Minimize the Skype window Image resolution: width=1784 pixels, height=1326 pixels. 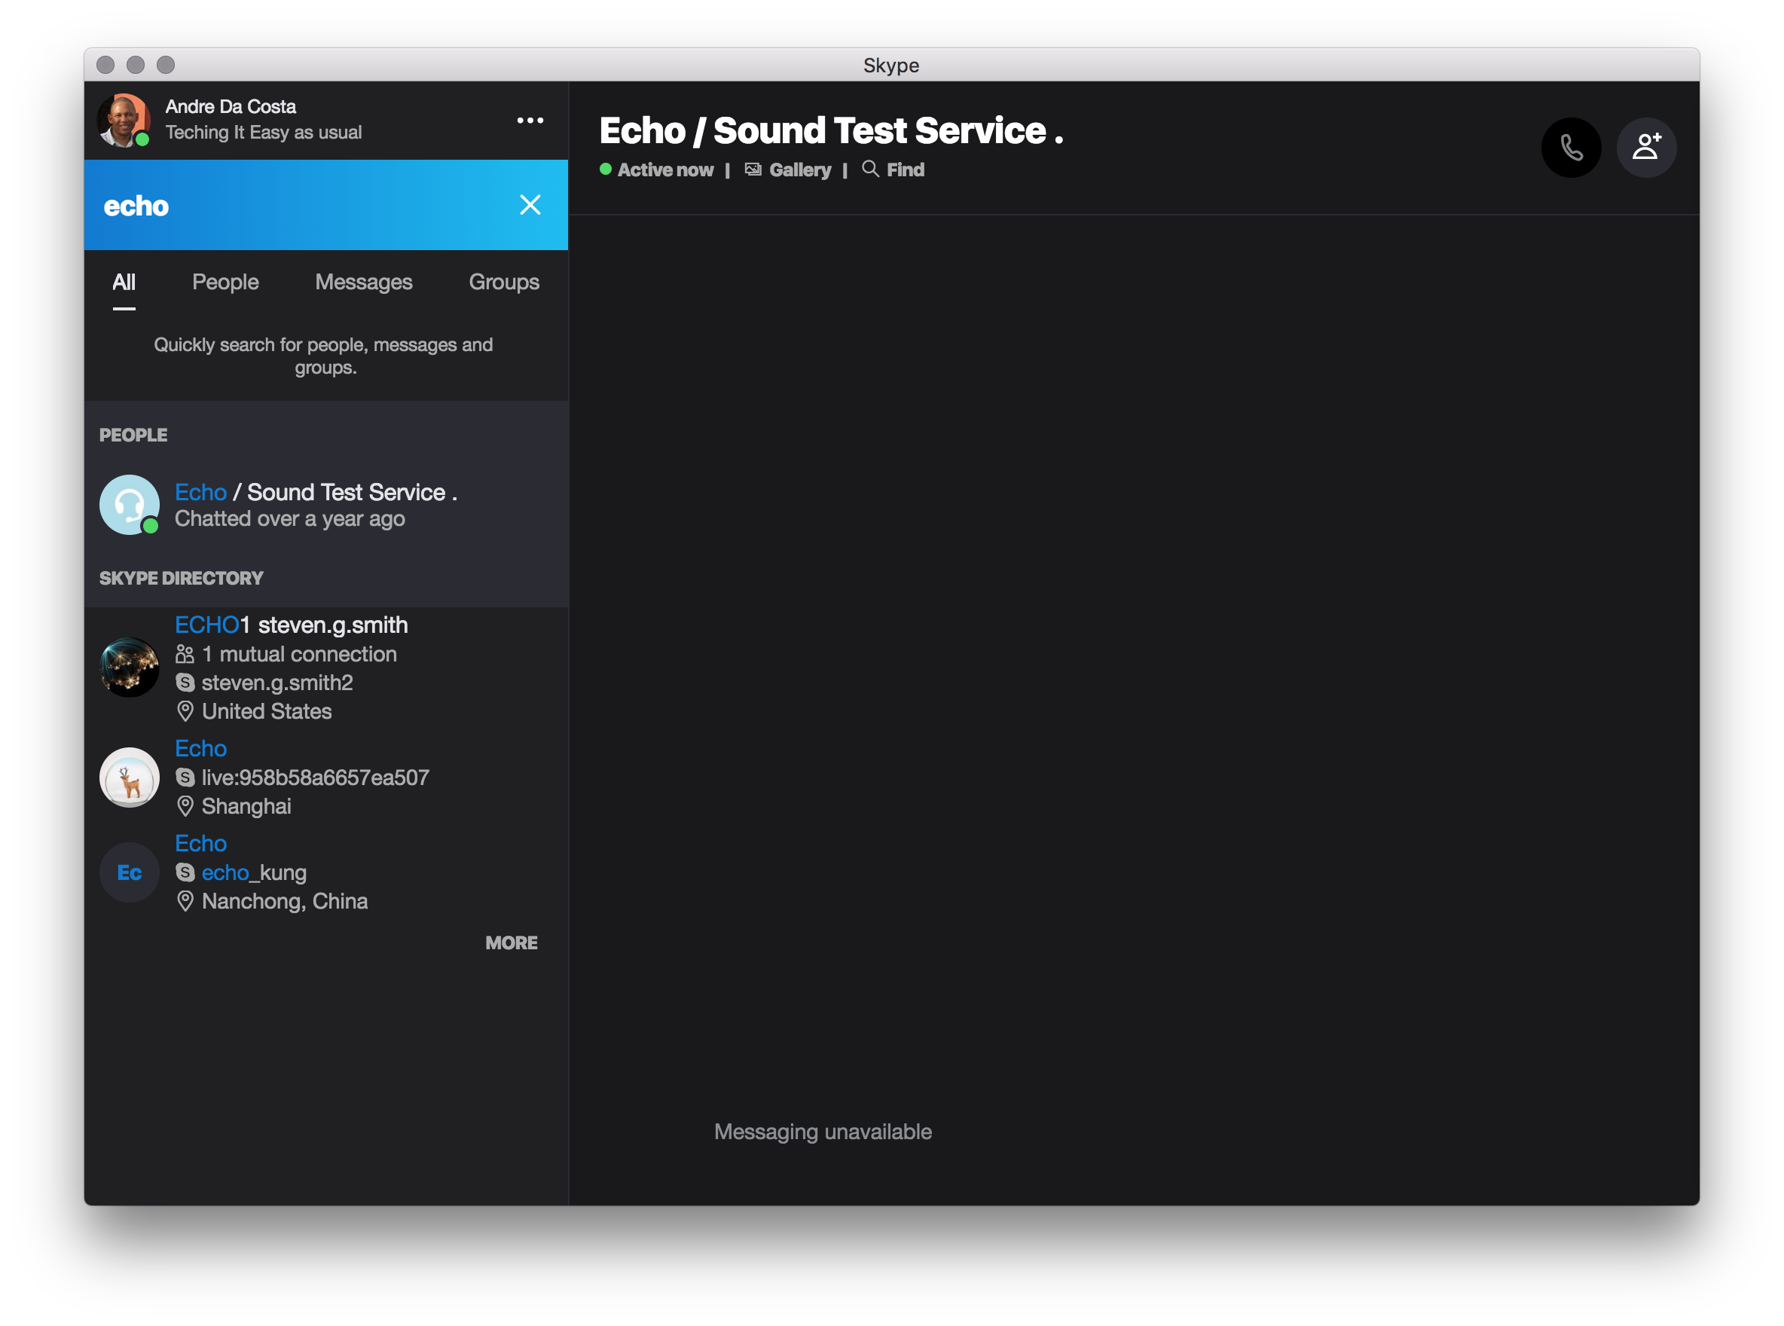136,64
